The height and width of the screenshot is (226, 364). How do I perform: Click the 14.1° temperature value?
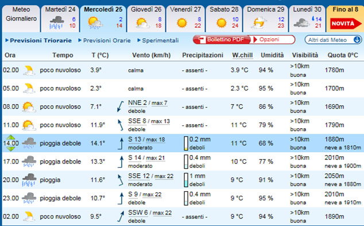point(98,143)
